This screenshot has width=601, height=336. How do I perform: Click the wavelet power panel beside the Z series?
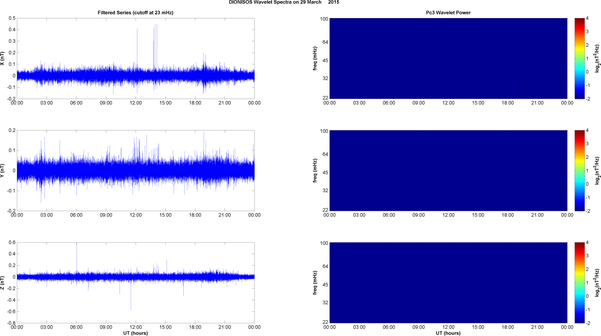click(x=448, y=282)
